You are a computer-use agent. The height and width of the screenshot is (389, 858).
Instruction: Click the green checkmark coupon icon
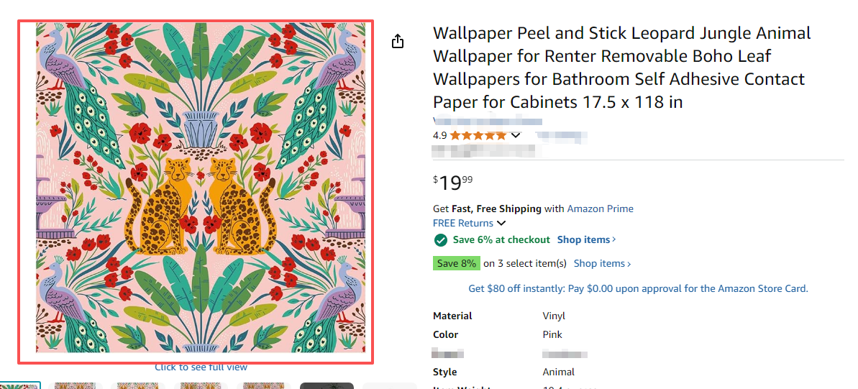coord(440,240)
